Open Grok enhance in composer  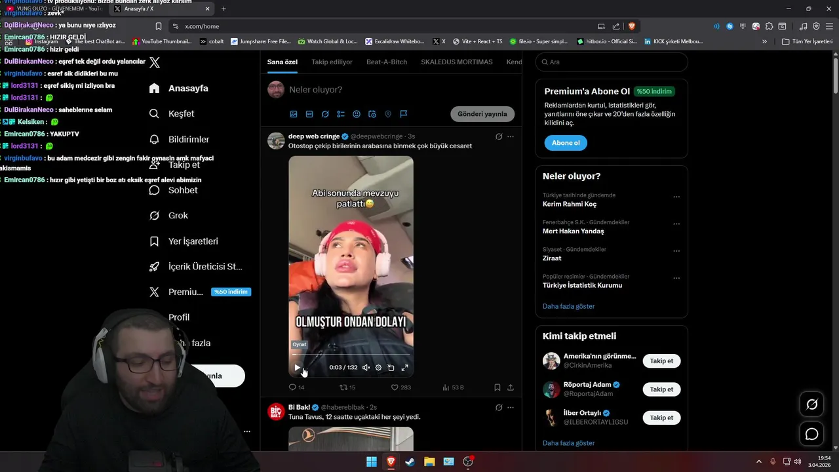point(325,114)
